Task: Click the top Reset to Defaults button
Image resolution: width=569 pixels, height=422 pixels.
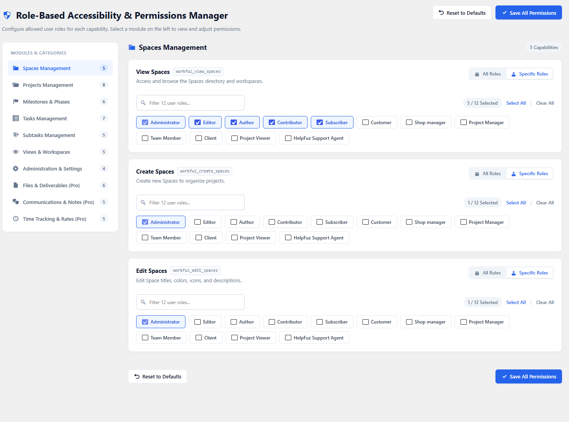Action: pyautogui.click(x=462, y=13)
